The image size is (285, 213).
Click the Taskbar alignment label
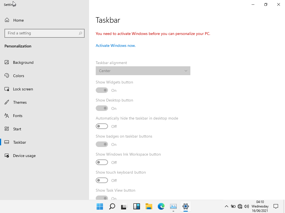(x=111, y=63)
